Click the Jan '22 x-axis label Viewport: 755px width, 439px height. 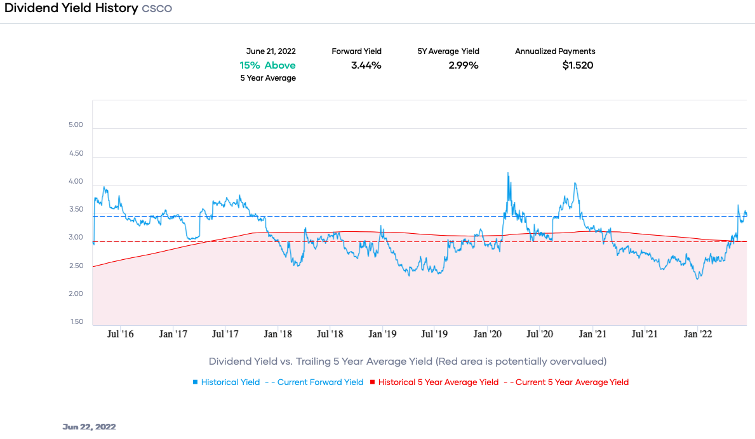(698, 334)
